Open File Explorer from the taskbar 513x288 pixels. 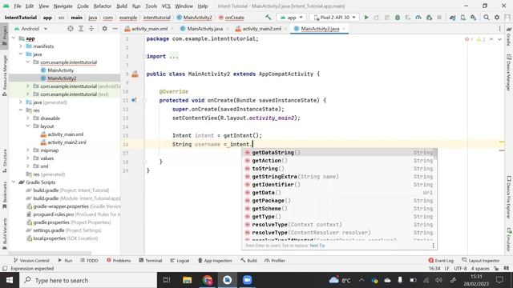click(x=187, y=280)
